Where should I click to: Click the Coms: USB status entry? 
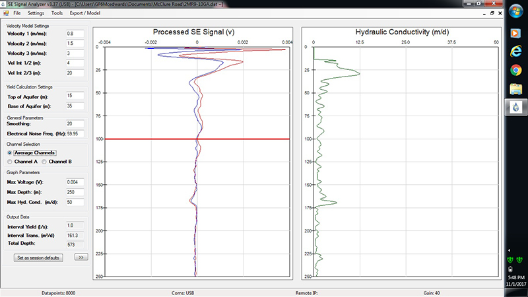pyautogui.click(x=183, y=293)
